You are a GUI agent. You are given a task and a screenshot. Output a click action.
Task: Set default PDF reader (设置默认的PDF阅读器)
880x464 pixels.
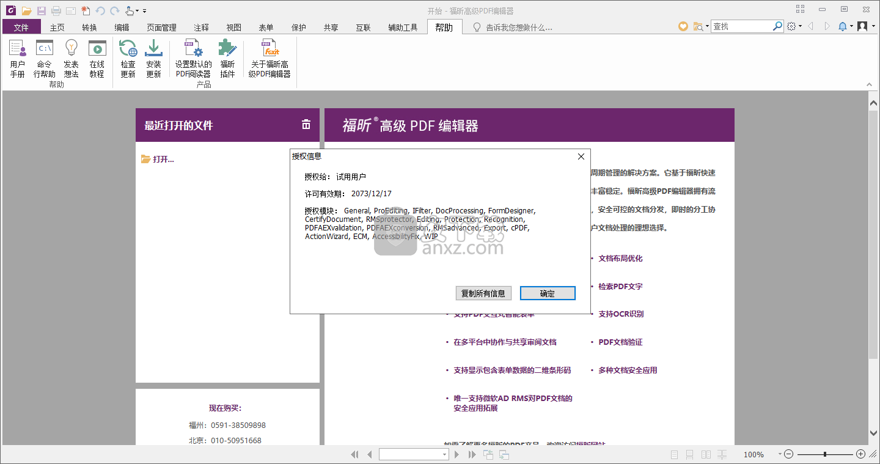click(193, 59)
